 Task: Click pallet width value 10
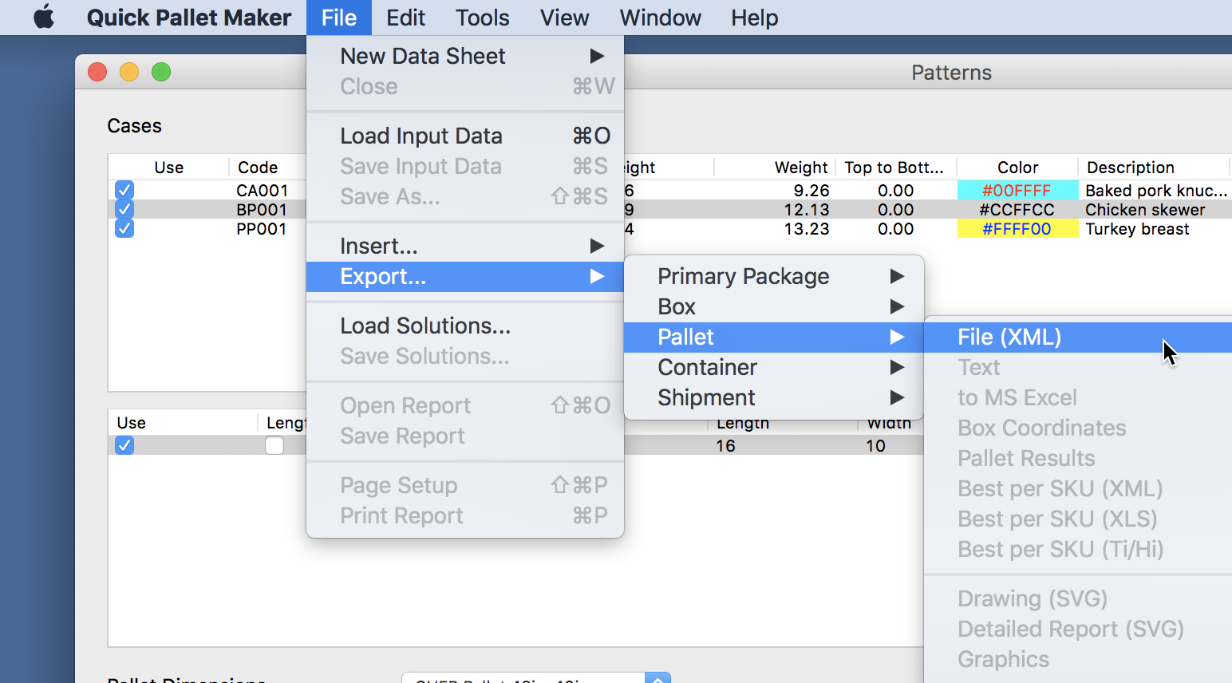(875, 446)
